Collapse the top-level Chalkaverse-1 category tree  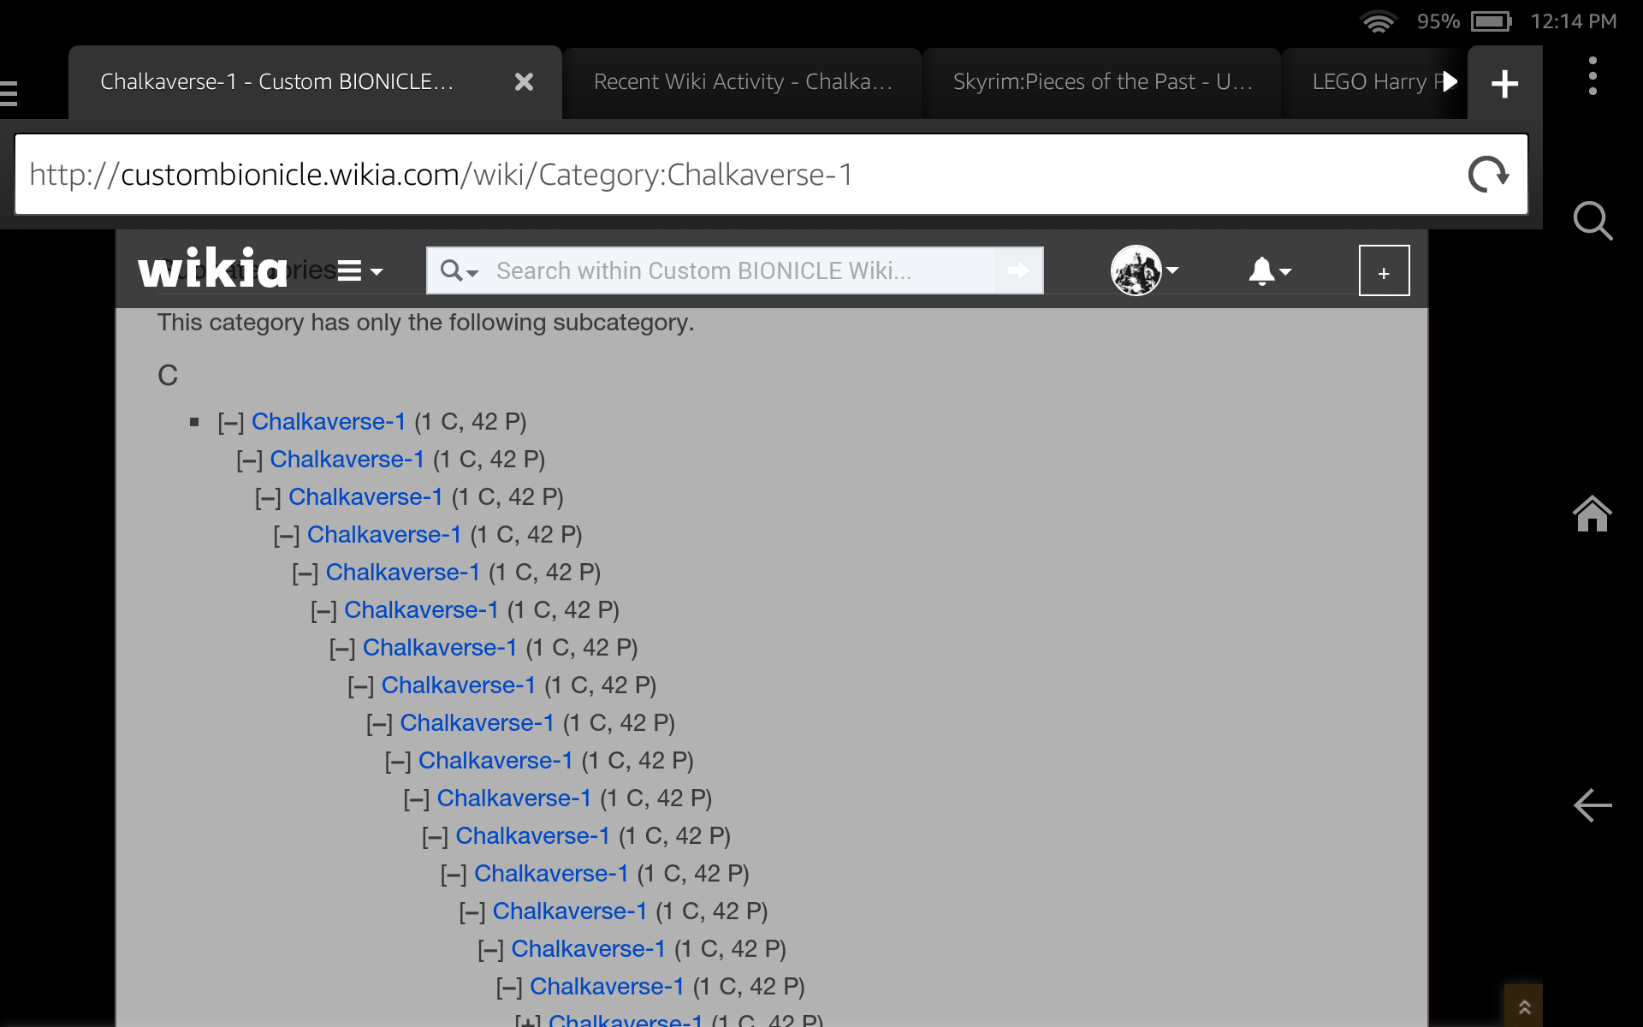pyautogui.click(x=231, y=423)
